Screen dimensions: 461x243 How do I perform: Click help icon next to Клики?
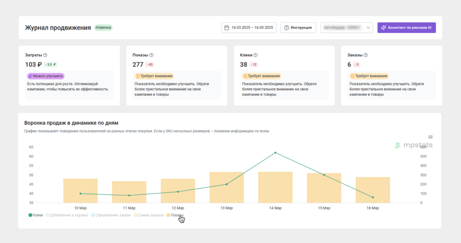[x=255, y=55]
